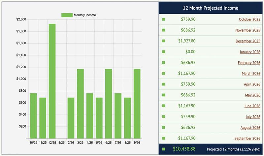Click the December 2025 link
The width and height of the screenshot is (264, 156).
coord(248,41)
